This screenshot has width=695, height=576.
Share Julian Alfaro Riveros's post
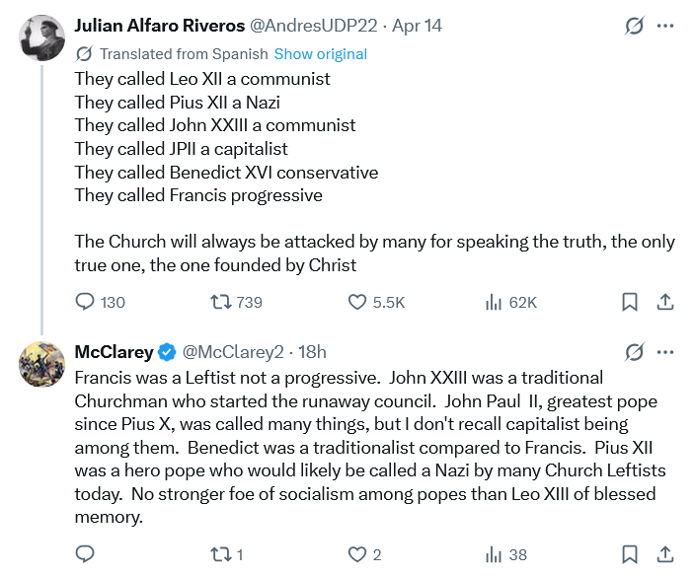[665, 302]
